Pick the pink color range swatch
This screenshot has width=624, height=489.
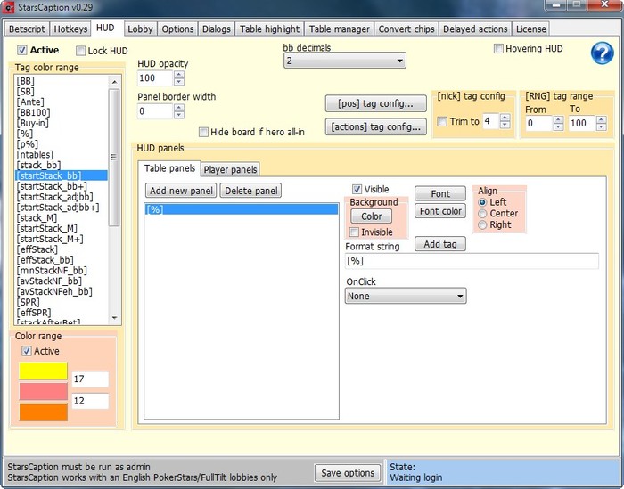pos(43,392)
